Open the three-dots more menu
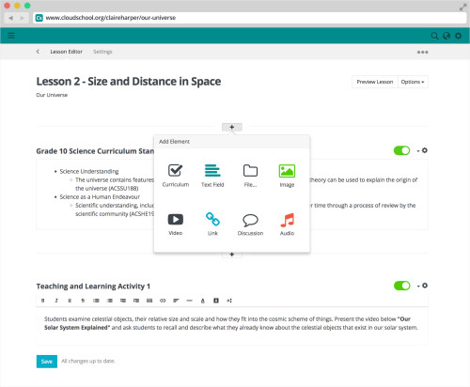 click(422, 52)
